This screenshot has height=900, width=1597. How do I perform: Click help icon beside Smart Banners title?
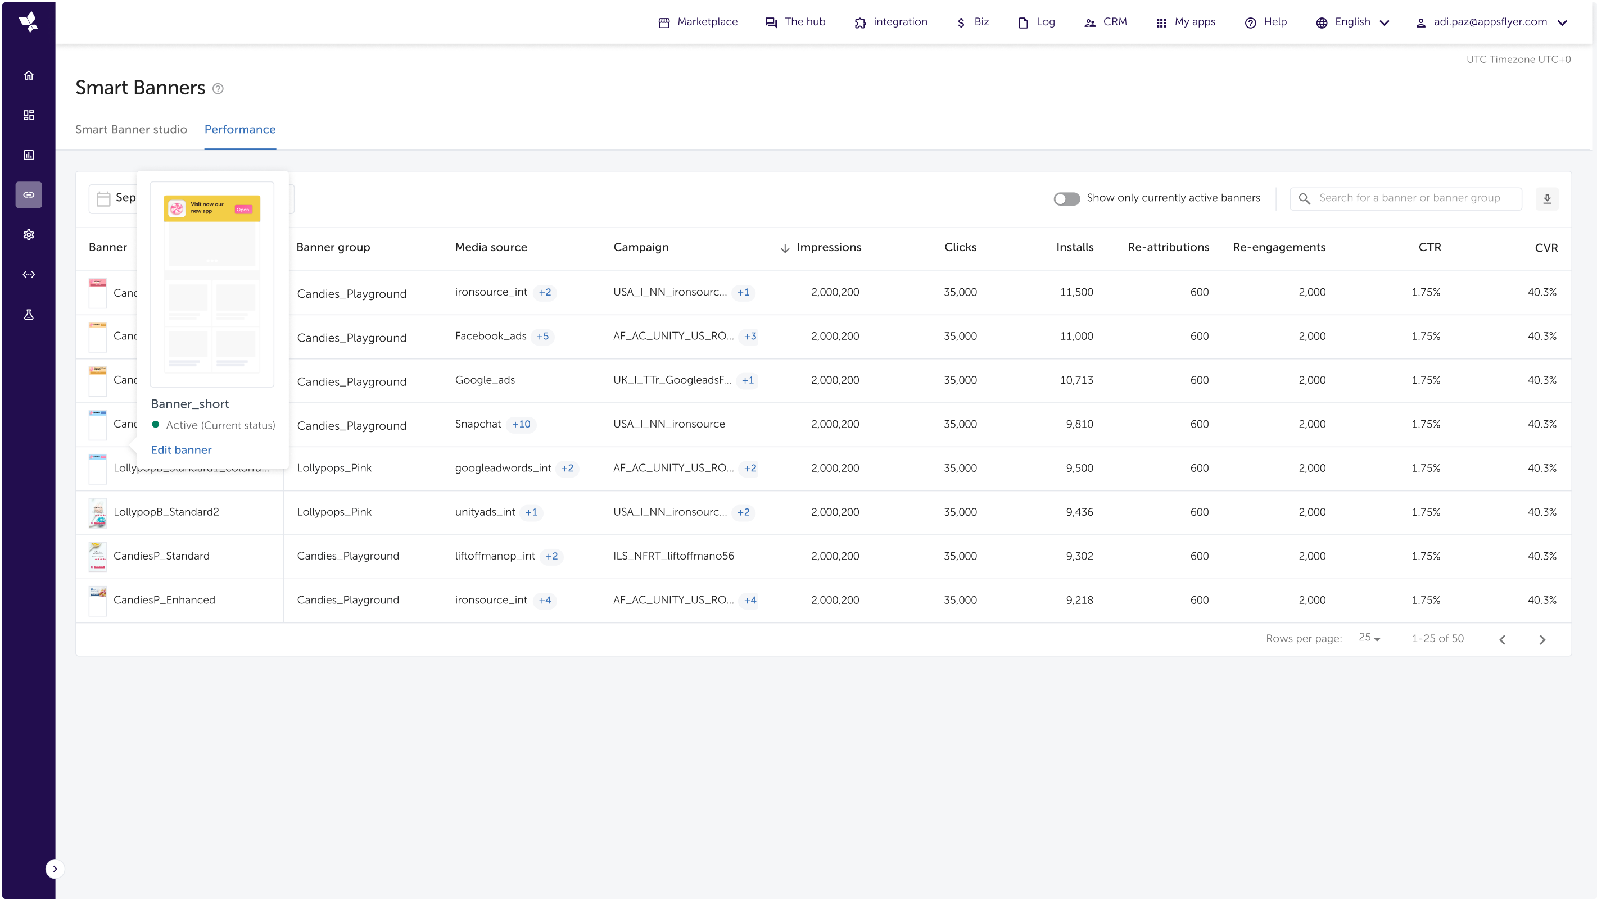click(x=218, y=89)
